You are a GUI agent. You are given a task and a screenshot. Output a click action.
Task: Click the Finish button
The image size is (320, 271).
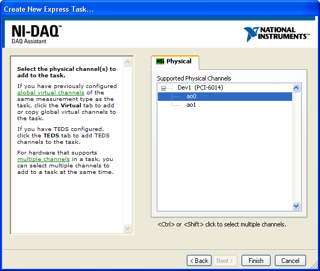click(x=256, y=260)
